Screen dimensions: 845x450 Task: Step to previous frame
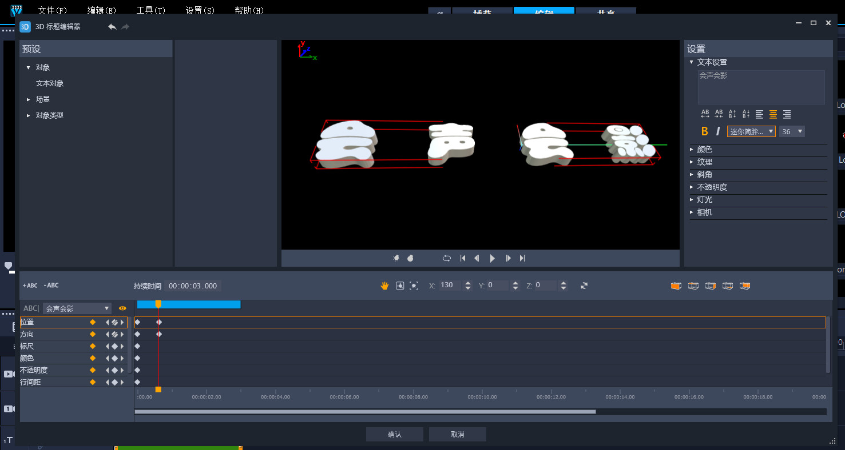point(477,258)
